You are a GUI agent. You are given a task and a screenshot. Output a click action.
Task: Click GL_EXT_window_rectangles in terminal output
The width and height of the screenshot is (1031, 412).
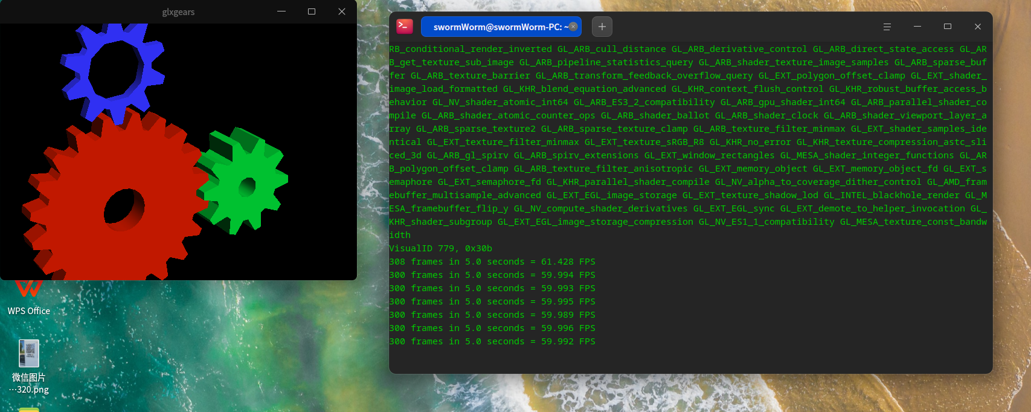(710, 155)
